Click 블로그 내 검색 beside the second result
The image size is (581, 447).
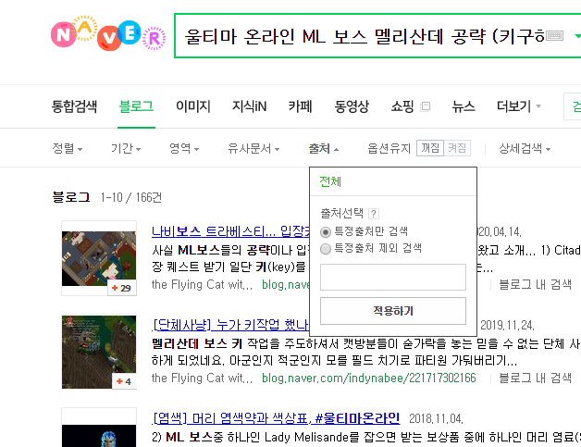click(535, 379)
